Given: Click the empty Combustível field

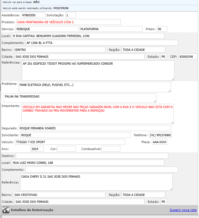Looking at the screenshot, I should tap(111, 149).
